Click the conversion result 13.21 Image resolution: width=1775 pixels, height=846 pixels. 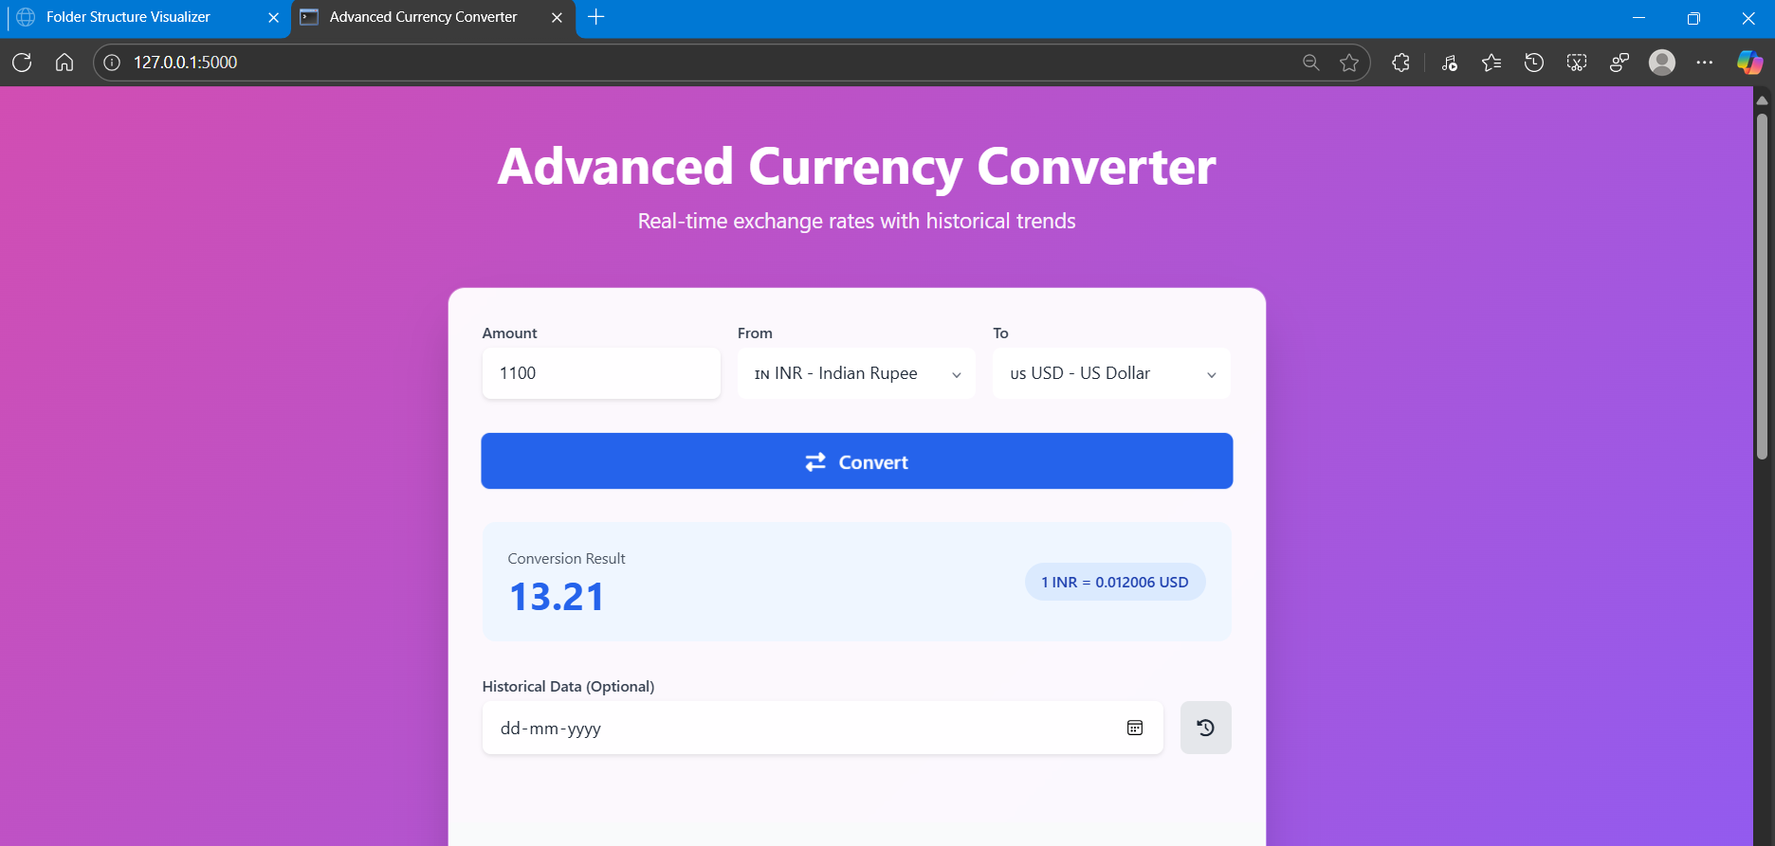tap(557, 597)
